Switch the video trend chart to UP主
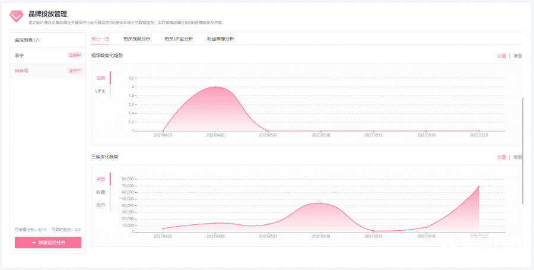 pyautogui.click(x=100, y=90)
